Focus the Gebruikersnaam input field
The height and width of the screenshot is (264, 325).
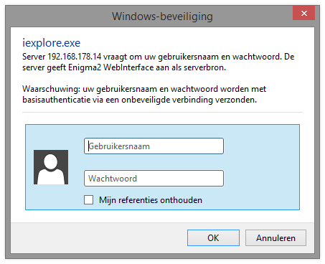pyautogui.click(x=154, y=146)
